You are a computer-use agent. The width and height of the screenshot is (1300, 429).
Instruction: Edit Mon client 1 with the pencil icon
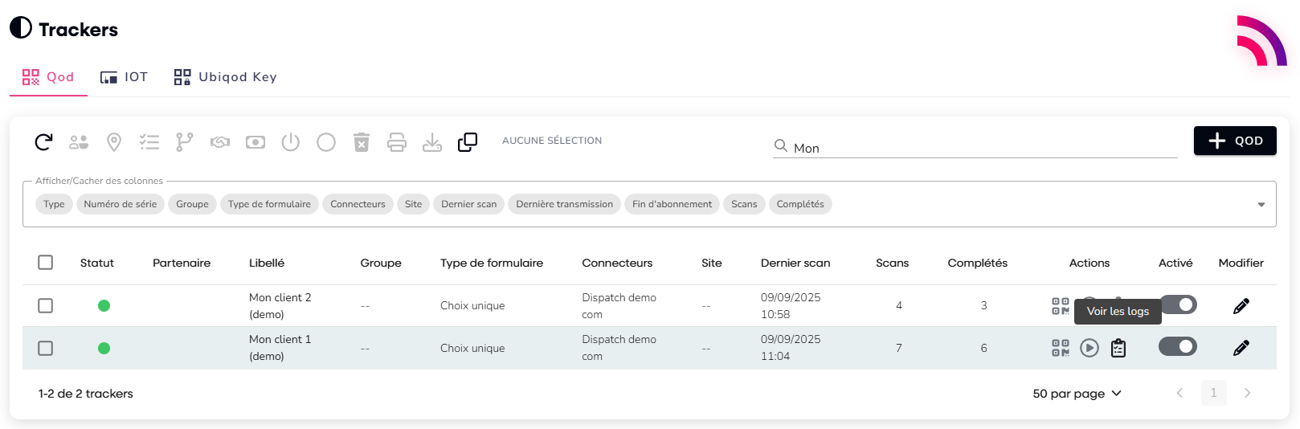click(x=1241, y=348)
